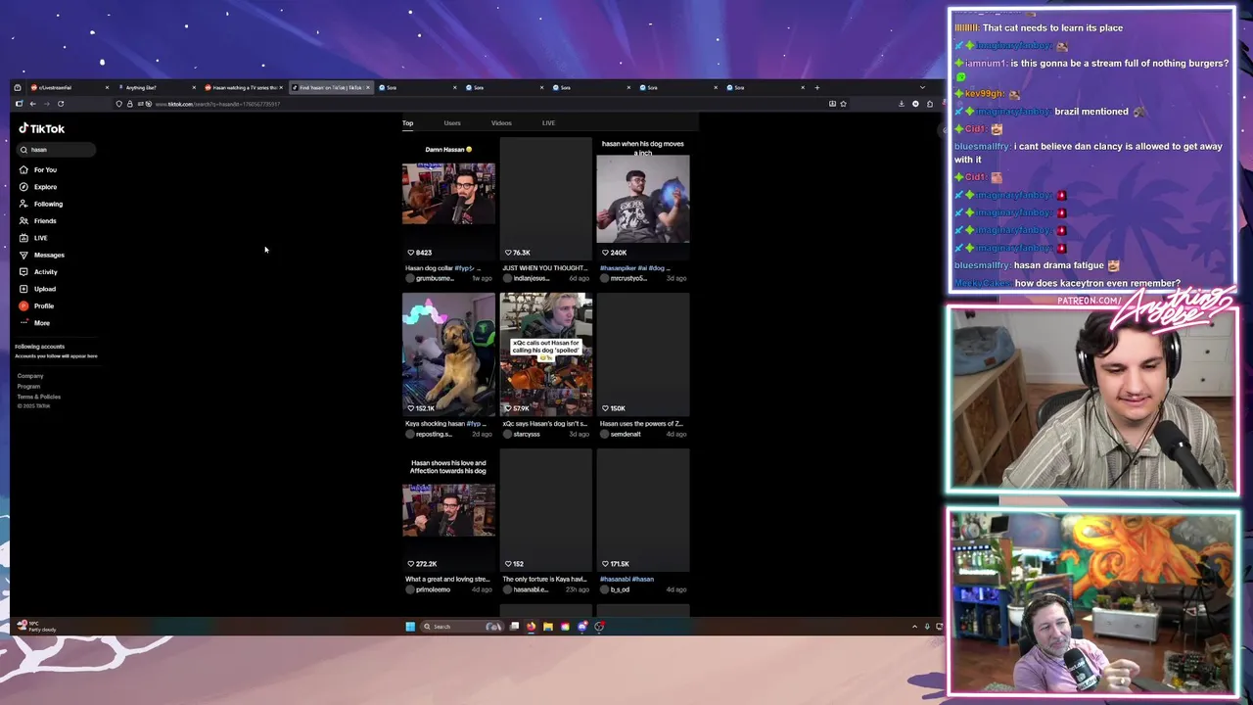Viewport: 1253px width, 705px height.
Task: Select the Top results tab
Action: click(407, 123)
